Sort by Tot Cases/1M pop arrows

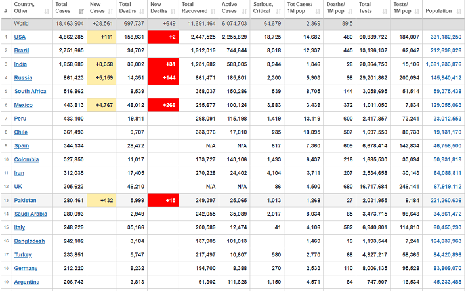click(318, 12)
